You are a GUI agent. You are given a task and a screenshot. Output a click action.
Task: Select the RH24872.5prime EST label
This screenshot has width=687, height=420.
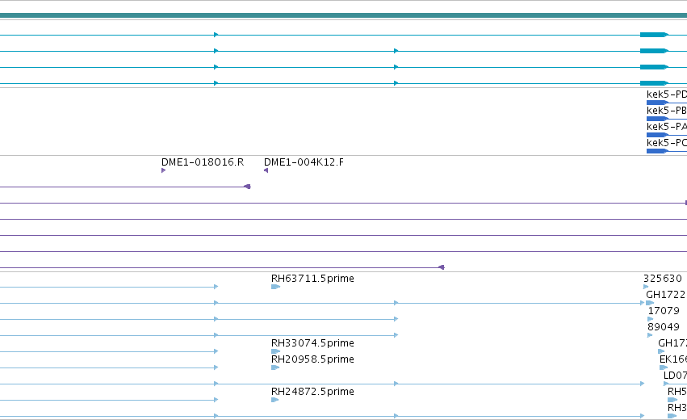tap(312, 392)
